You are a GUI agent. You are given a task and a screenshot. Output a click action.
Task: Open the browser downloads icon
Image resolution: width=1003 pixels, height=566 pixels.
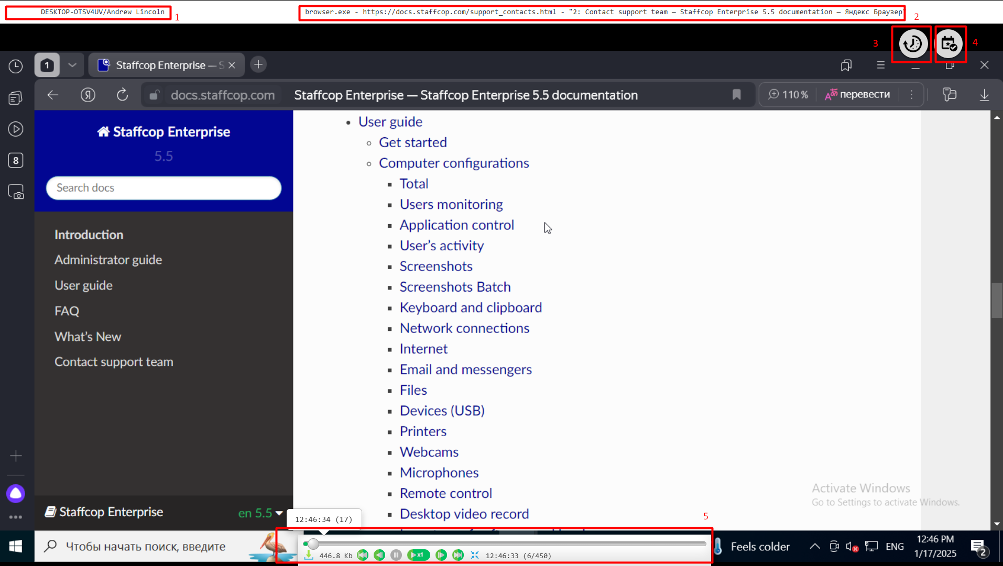(x=984, y=95)
